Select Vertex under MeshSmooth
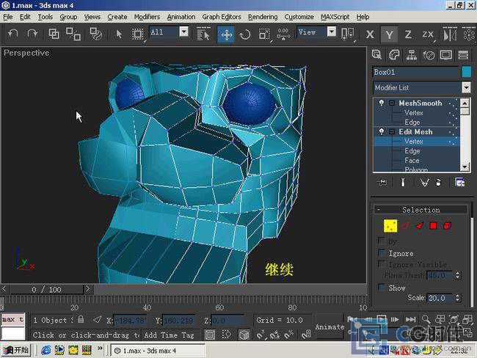 413,112
